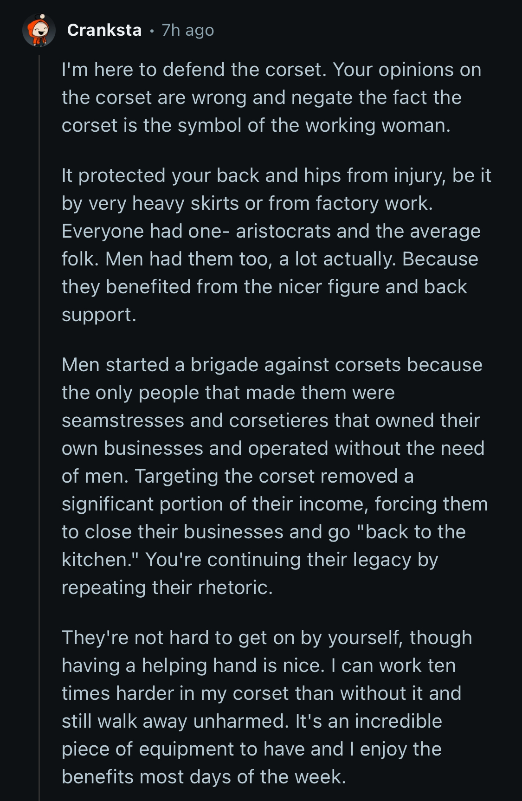Open the Cranksta username profile
Screen dimensions: 522x801
(104, 30)
